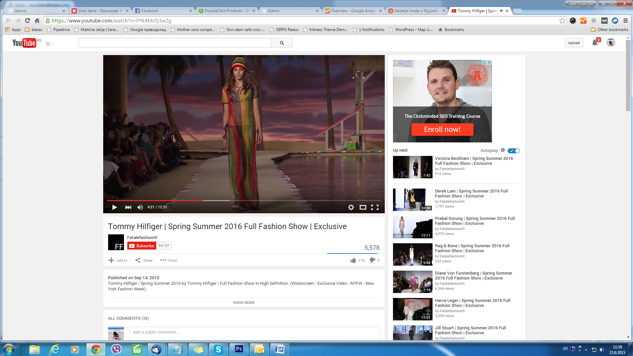
Task: Expand description with SHOW MORE
Action: (244, 303)
